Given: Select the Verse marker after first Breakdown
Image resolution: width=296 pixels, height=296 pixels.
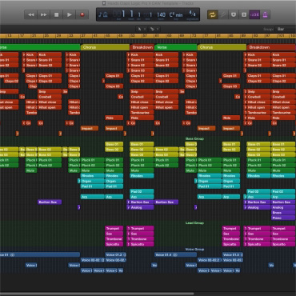Looking at the screenshot, I should pyautogui.click(x=176, y=47).
